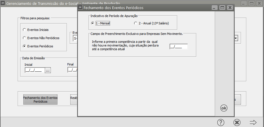Image resolution: width=264 pixels, height=127 pixels.
Task: Expand the dropdown arrow at right edge
Action: click(236, 38)
